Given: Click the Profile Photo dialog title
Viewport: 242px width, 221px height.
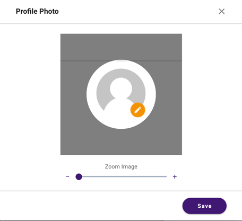Looking at the screenshot, I should [x=37, y=11].
